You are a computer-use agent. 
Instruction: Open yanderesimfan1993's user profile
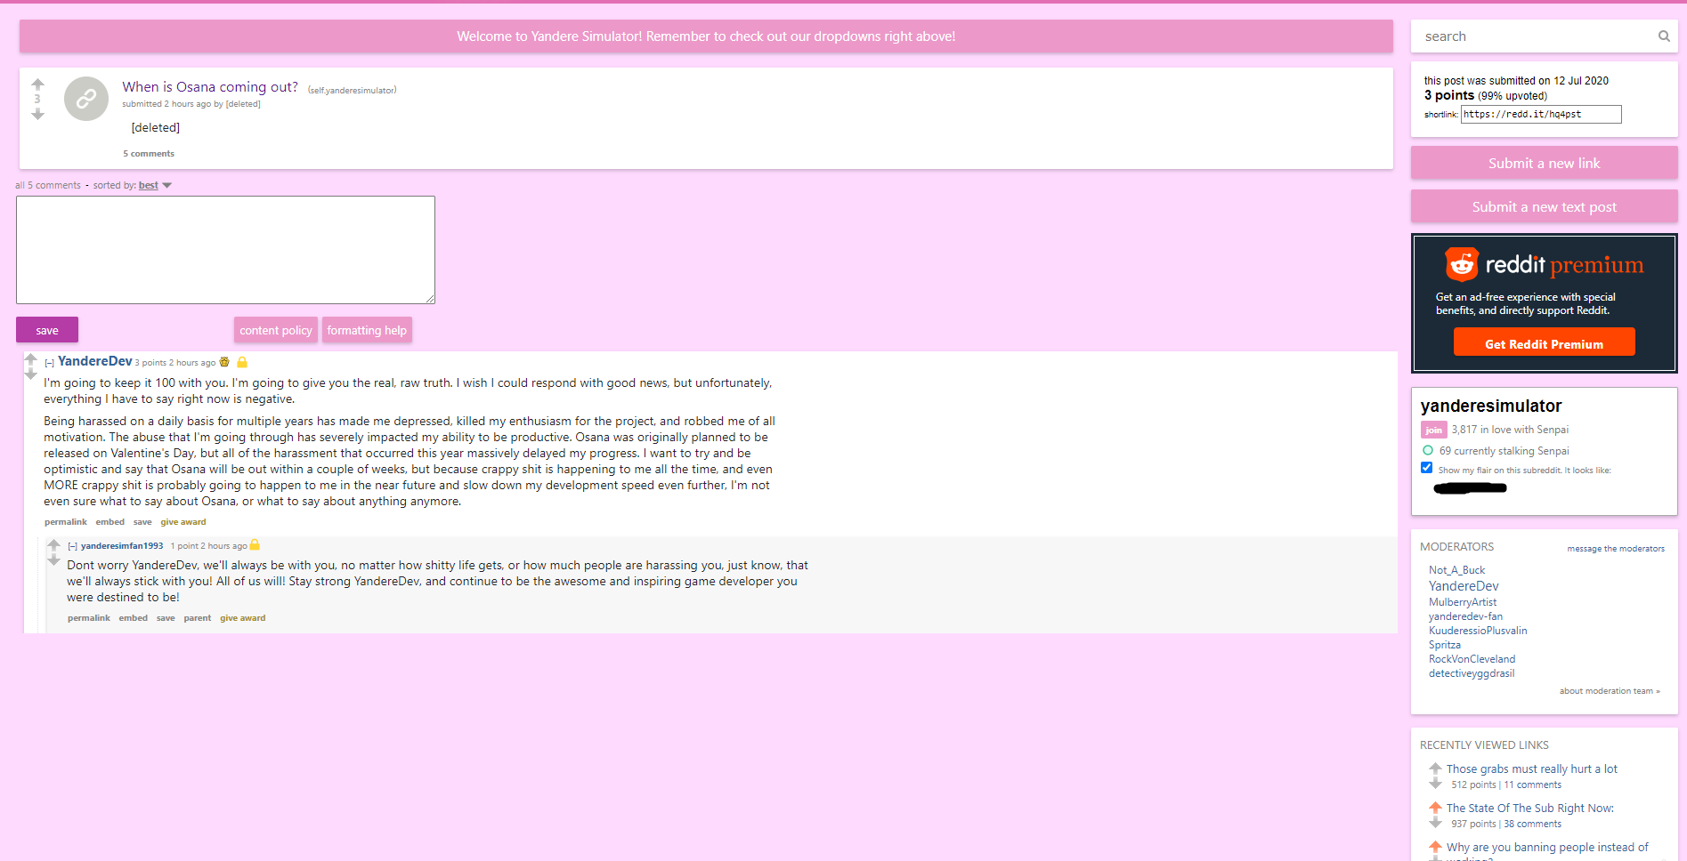(122, 546)
